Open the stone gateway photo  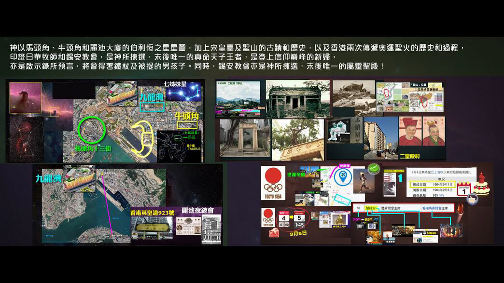[245, 138]
